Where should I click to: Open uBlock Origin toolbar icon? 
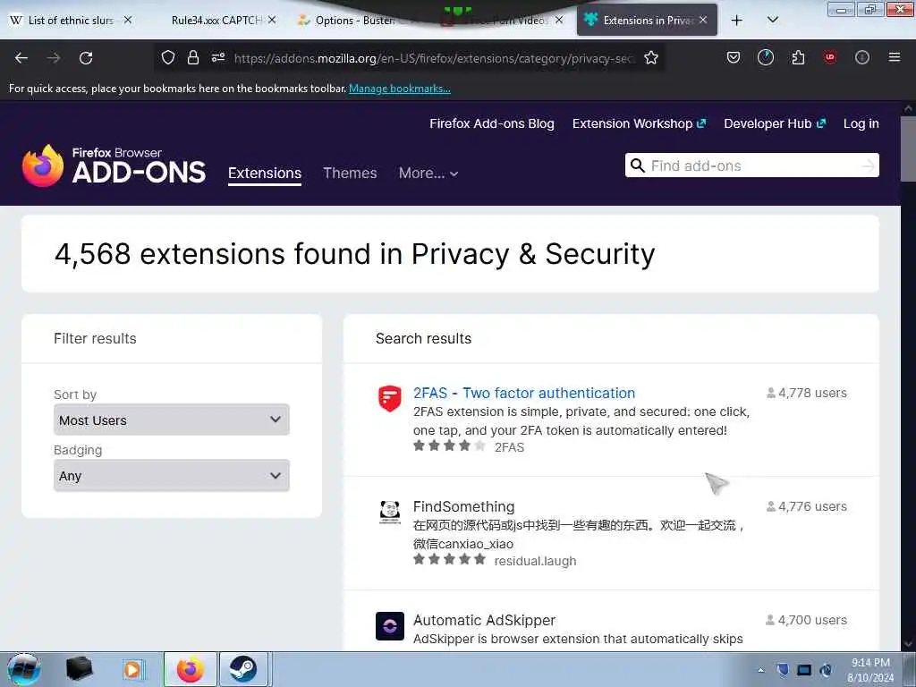829,57
